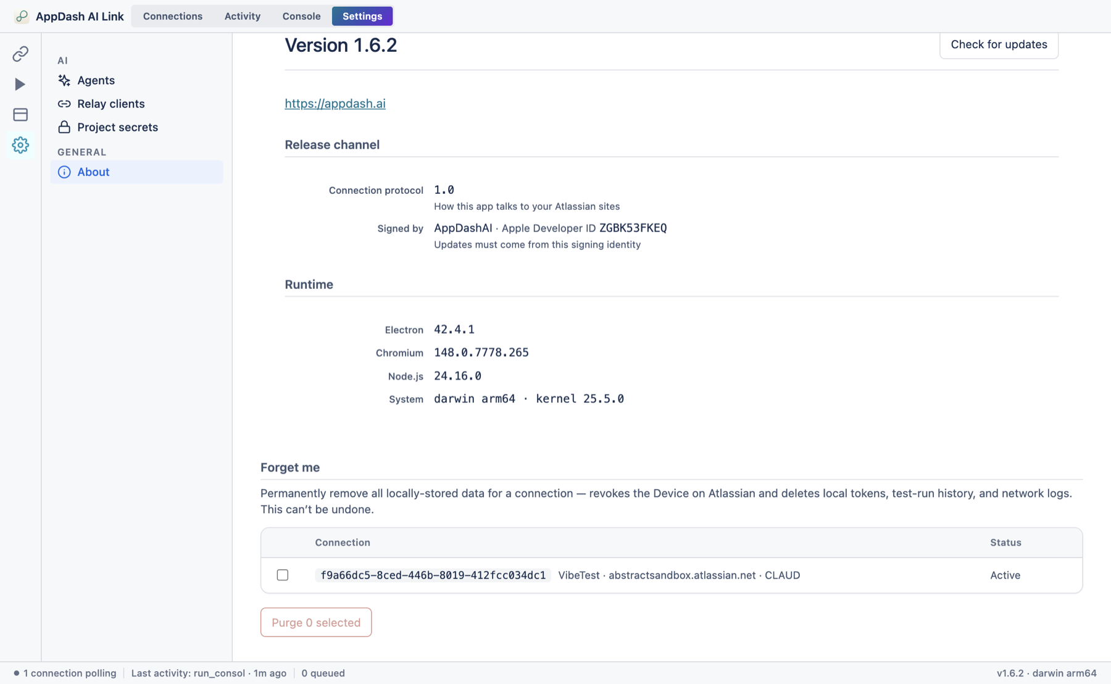The image size is (1111, 684).
Task: Click VibeTest abstractsandbox.atlassian.net connection label
Action: pyautogui.click(x=679, y=575)
